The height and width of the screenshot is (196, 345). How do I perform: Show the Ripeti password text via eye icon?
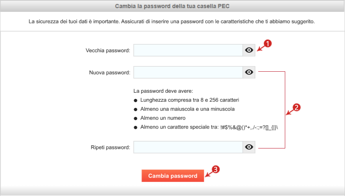[x=249, y=147]
